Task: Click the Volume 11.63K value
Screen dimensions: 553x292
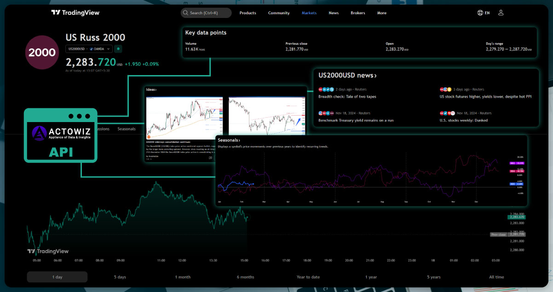Action: click(195, 49)
